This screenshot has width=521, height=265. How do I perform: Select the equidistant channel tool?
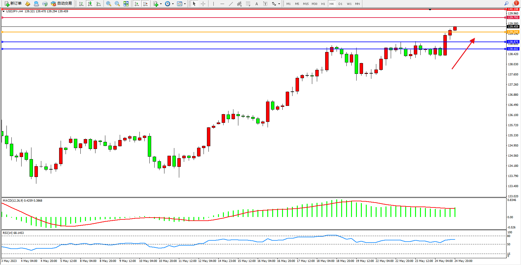(239, 4)
